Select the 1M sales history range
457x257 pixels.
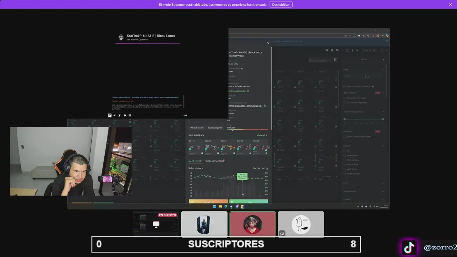pos(258,168)
